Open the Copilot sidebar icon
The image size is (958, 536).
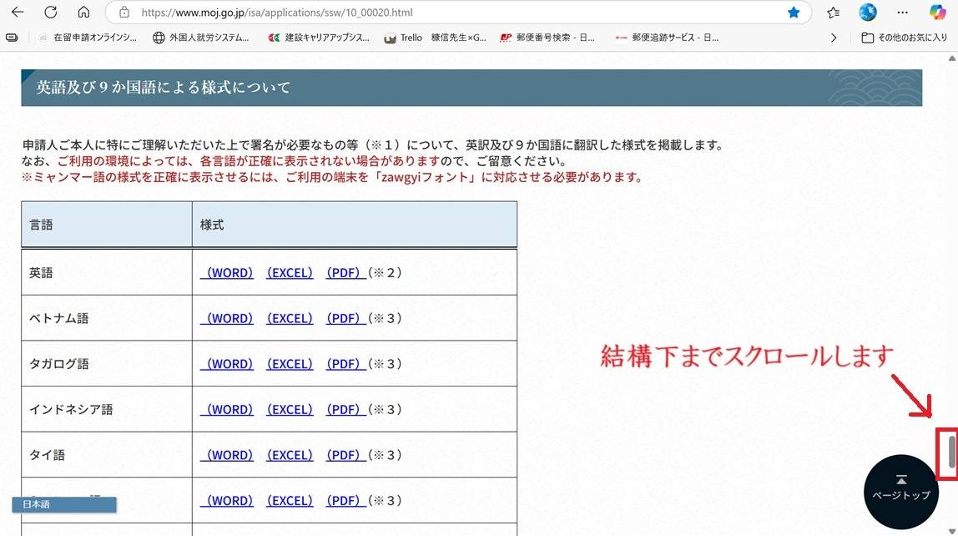937,13
